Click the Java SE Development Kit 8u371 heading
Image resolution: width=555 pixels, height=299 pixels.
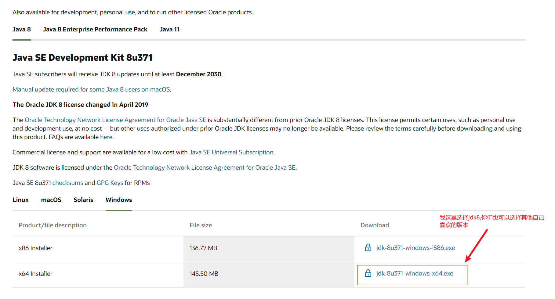click(x=82, y=58)
